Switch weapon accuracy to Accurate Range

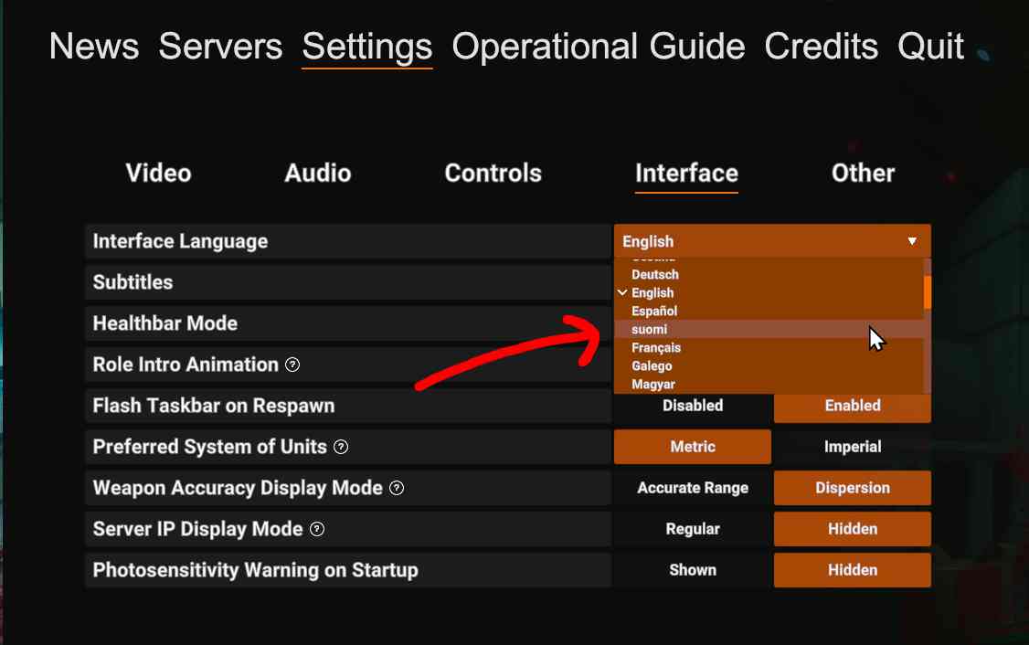pyautogui.click(x=693, y=488)
